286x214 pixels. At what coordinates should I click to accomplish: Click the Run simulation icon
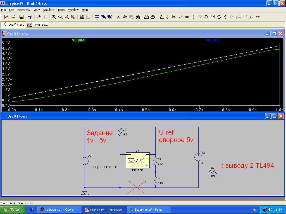(x=39, y=17)
